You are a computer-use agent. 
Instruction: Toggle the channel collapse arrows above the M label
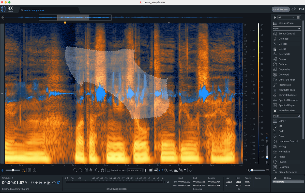[3, 17]
